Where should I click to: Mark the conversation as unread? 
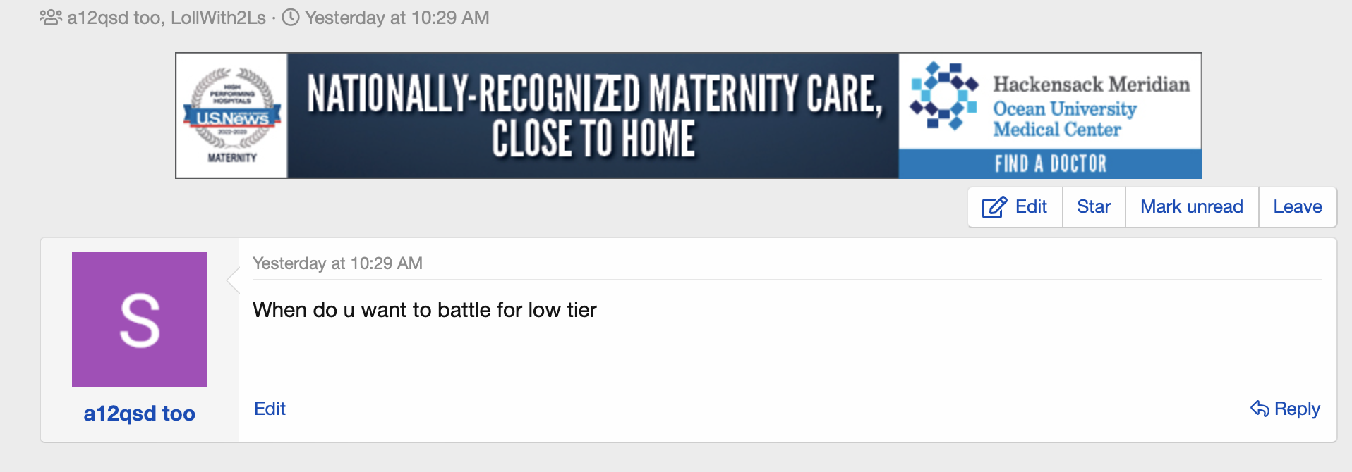(x=1192, y=207)
